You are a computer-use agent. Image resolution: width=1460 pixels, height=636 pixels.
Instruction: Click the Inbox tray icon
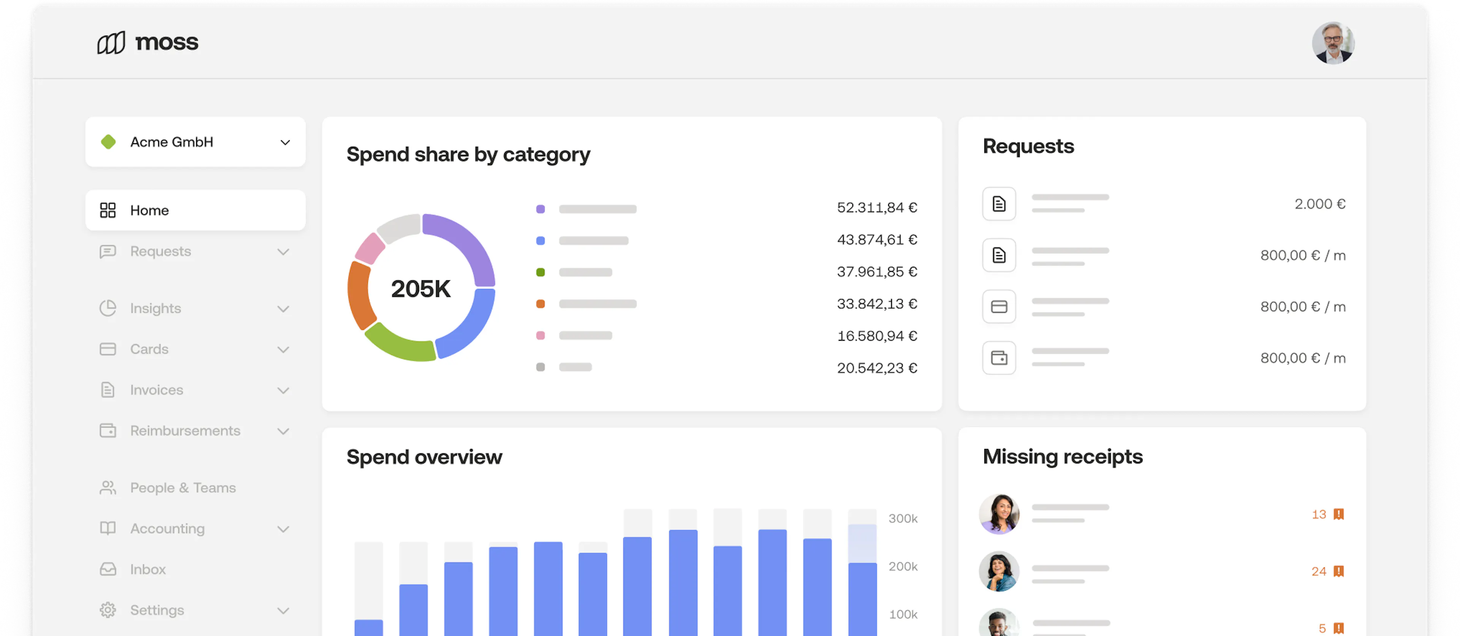tap(108, 569)
